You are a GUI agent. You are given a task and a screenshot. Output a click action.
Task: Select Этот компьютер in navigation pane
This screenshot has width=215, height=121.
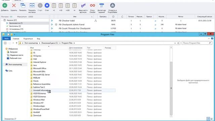(15, 65)
